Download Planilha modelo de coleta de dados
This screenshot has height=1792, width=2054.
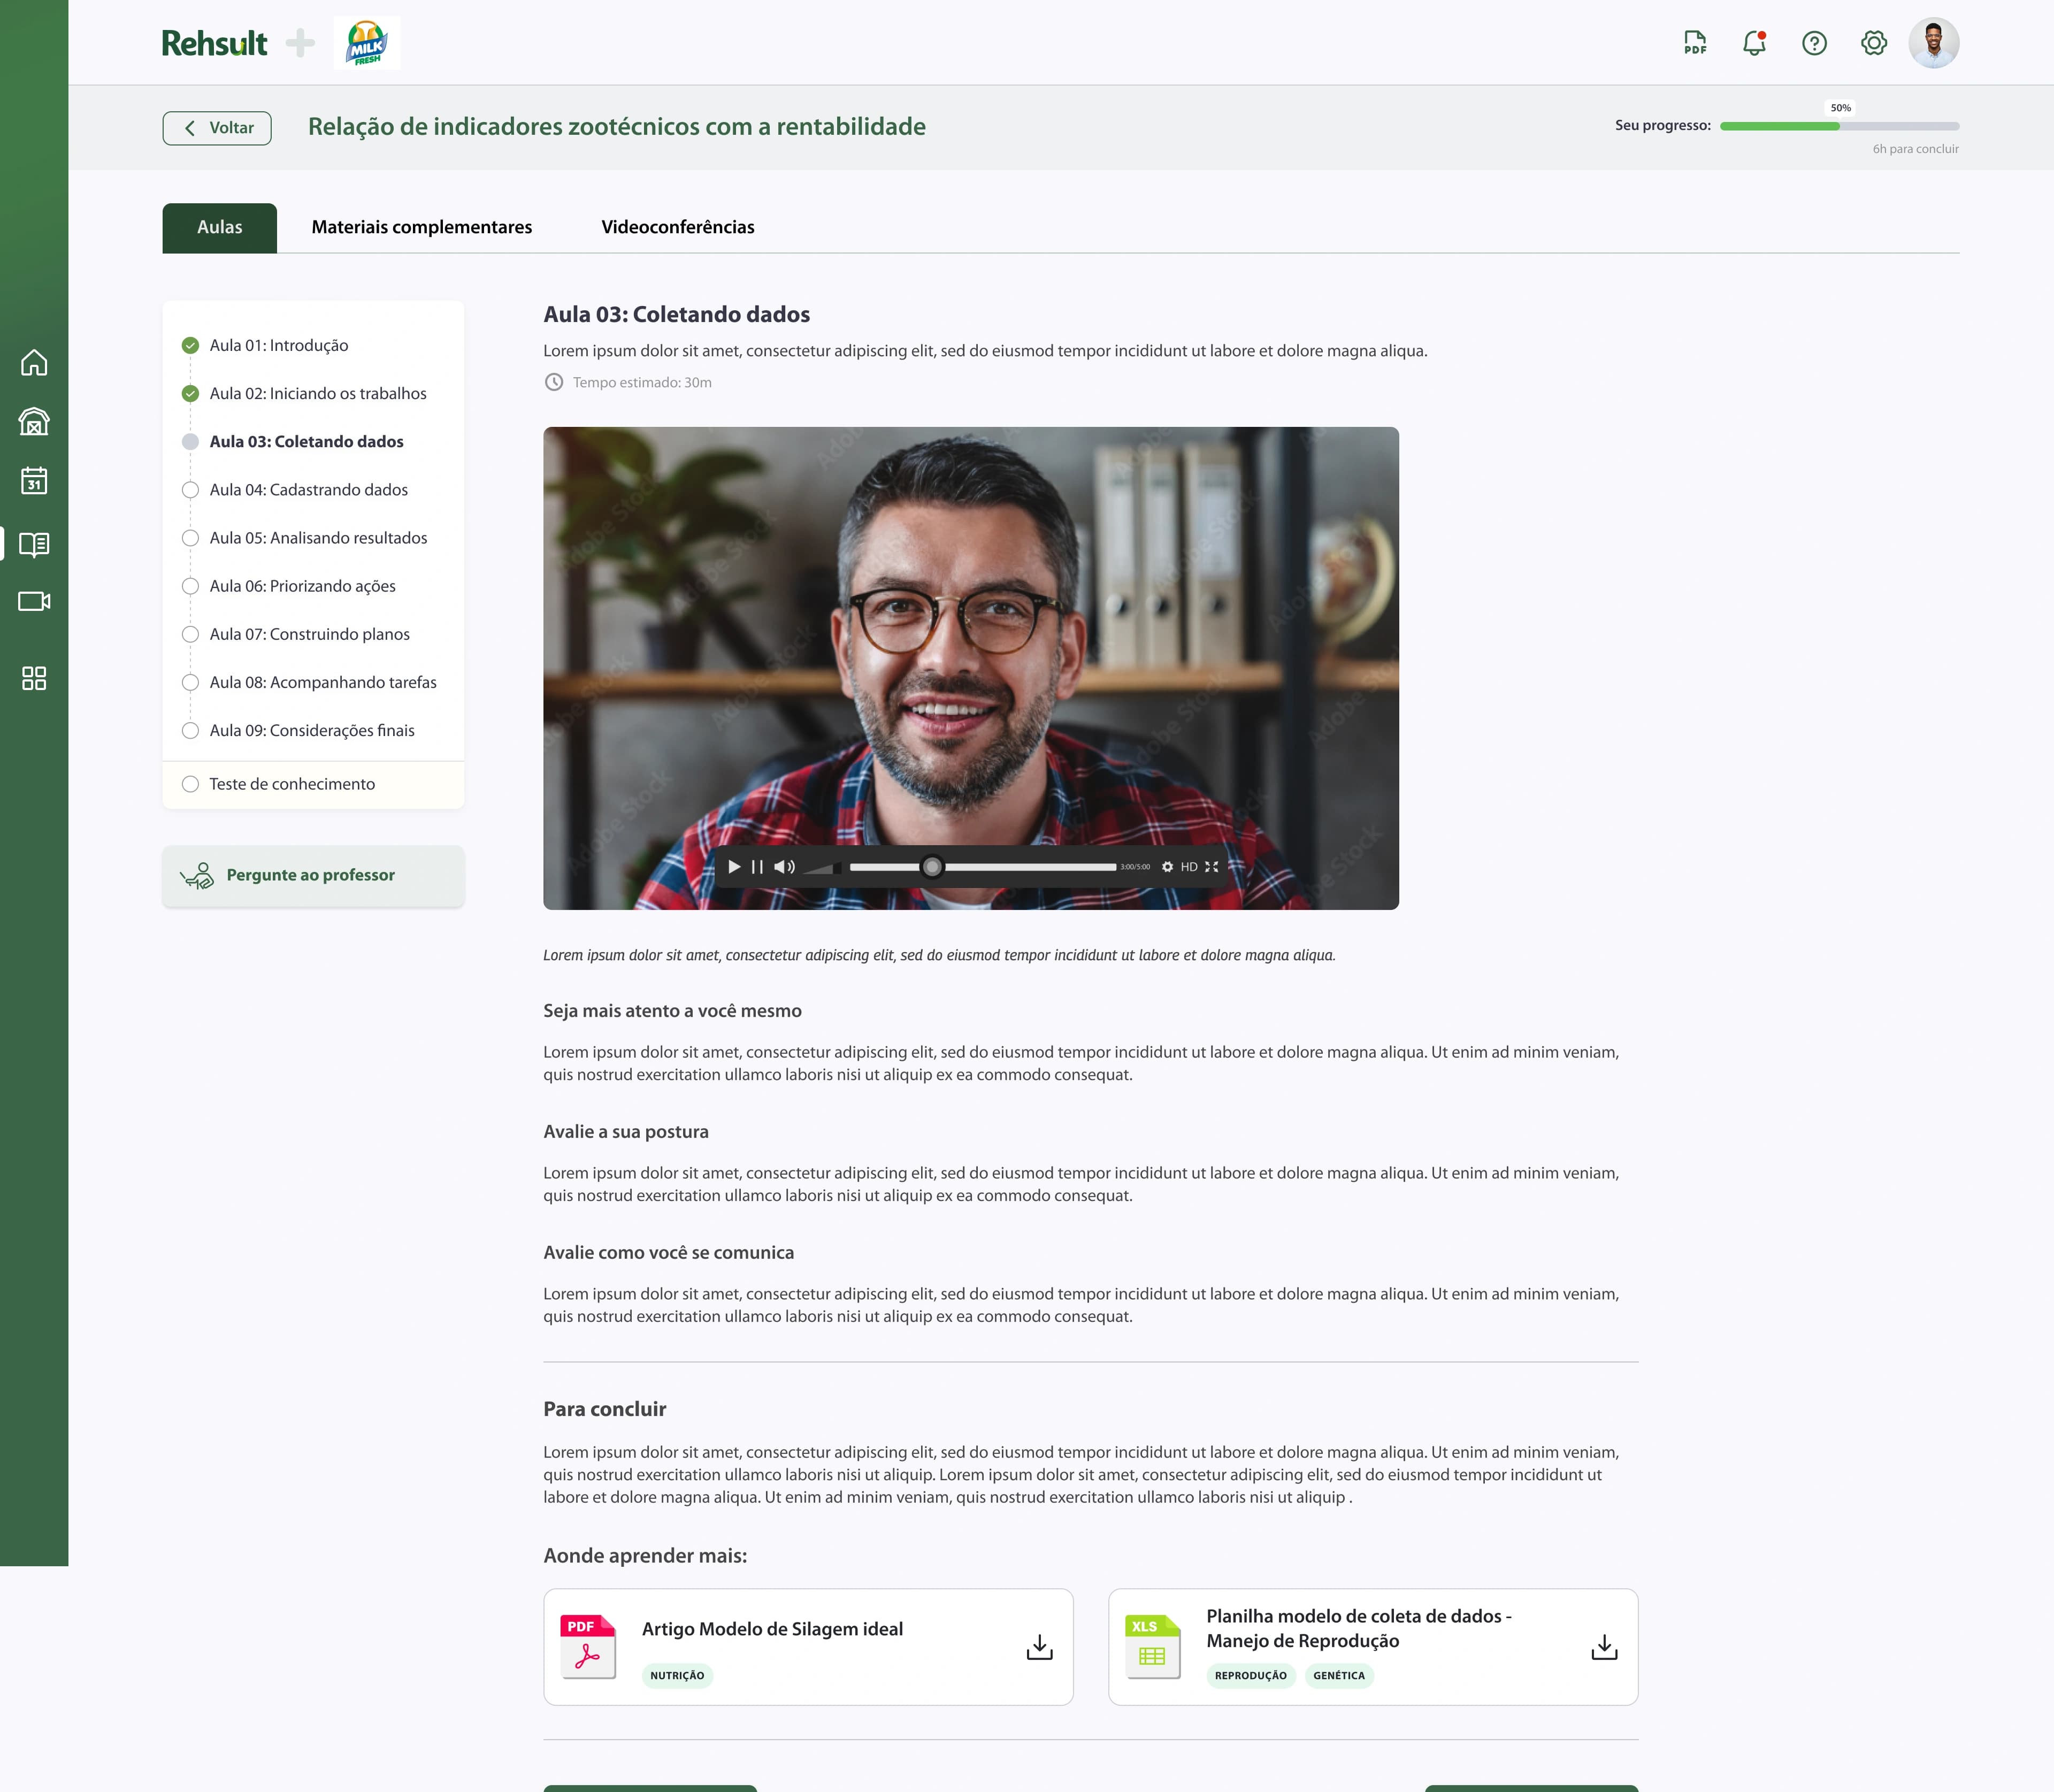[x=1604, y=1647]
